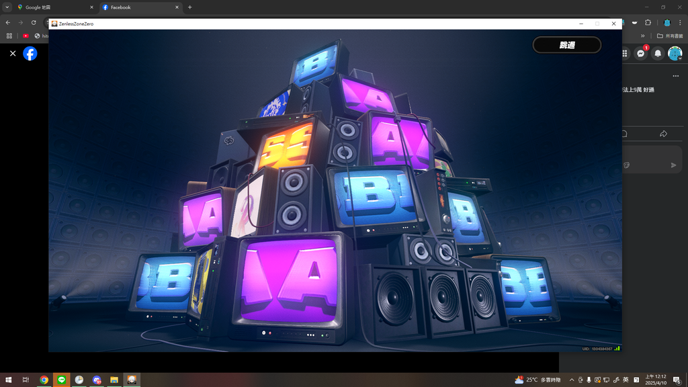This screenshot has width=688, height=387.
Task: Open the Chrome profile avatar
Action: pyautogui.click(x=667, y=22)
